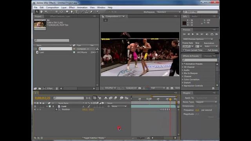
Task: Click the Live Update timeline icon
Action: pyautogui.click(x=95, y=98)
